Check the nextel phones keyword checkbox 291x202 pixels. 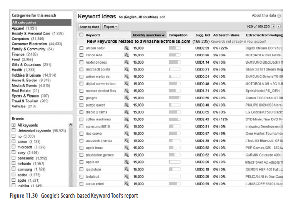(x=81, y=62)
